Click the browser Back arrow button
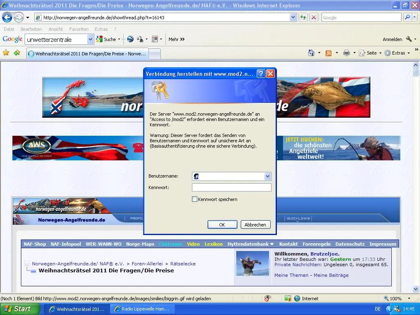 pyautogui.click(x=7, y=18)
